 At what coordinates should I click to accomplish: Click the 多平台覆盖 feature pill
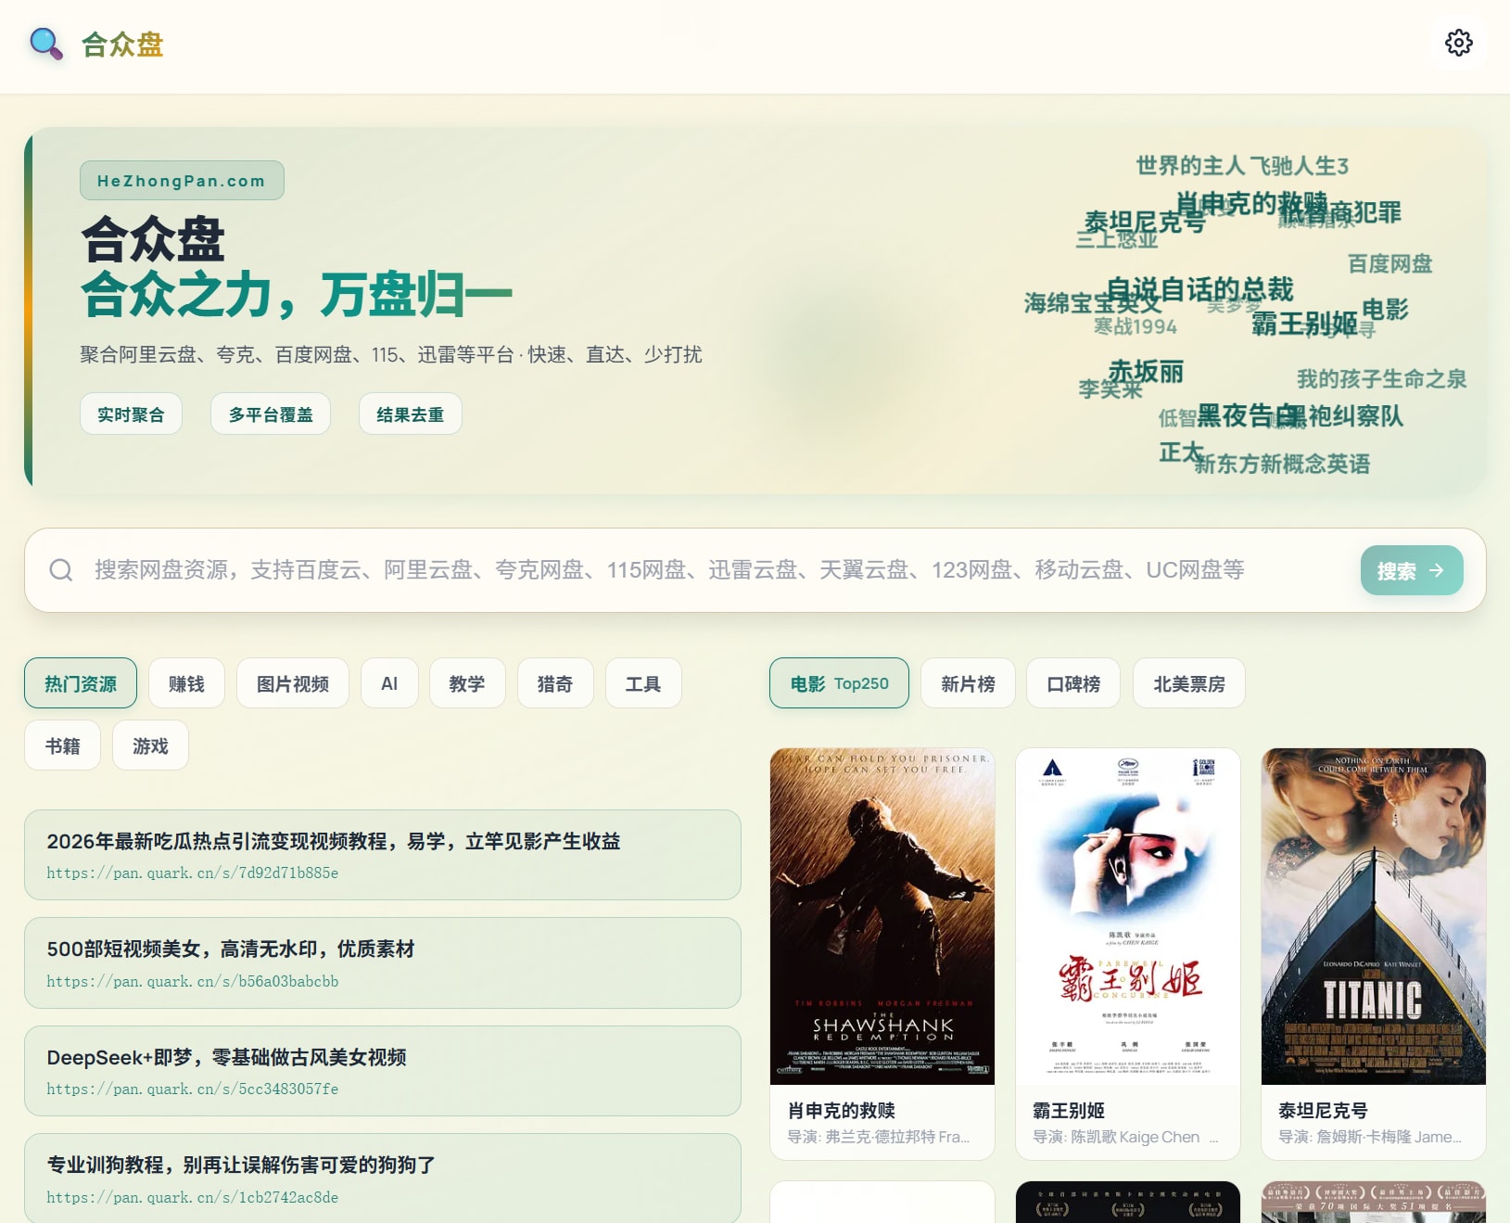tap(271, 414)
